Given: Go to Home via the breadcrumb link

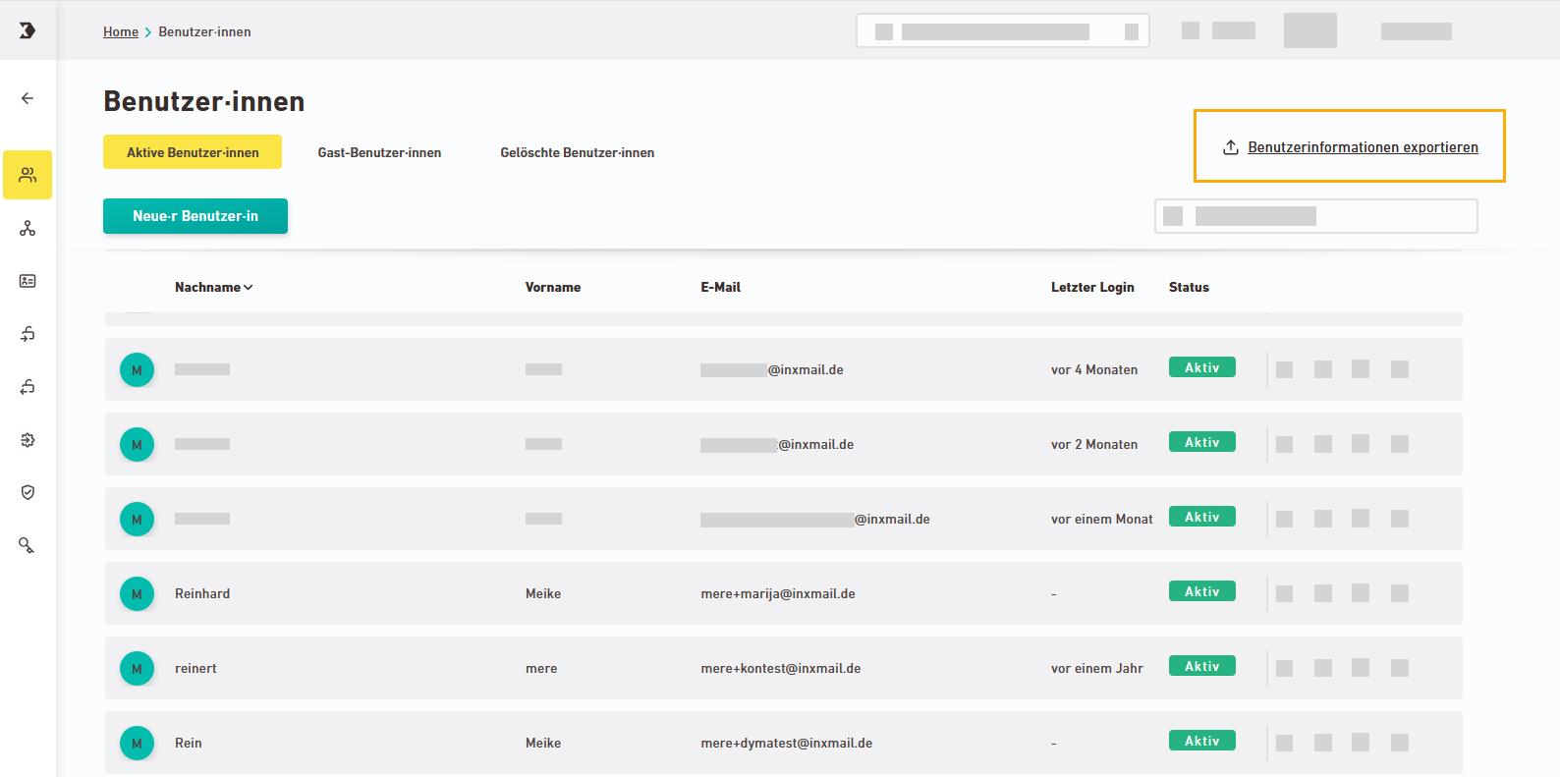Looking at the screenshot, I should (121, 32).
